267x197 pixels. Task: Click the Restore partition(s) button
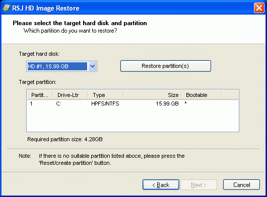pyautogui.click(x=166, y=66)
